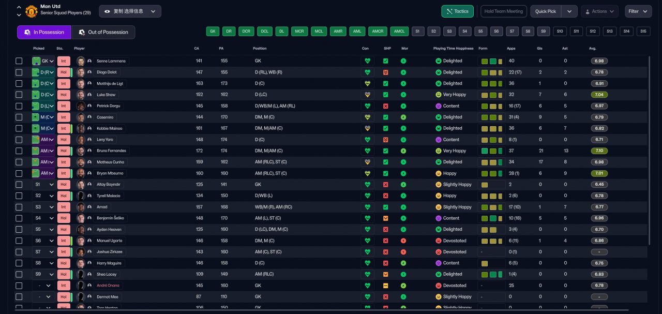This screenshot has height=314, width=662.
Task: Click Leny Yoro's purple content face icon
Action: [438, 140]
